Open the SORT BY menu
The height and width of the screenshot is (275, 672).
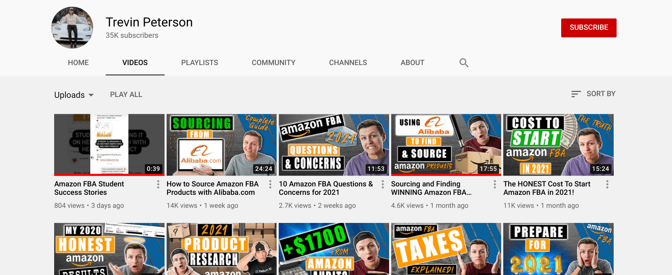point(594,94)
